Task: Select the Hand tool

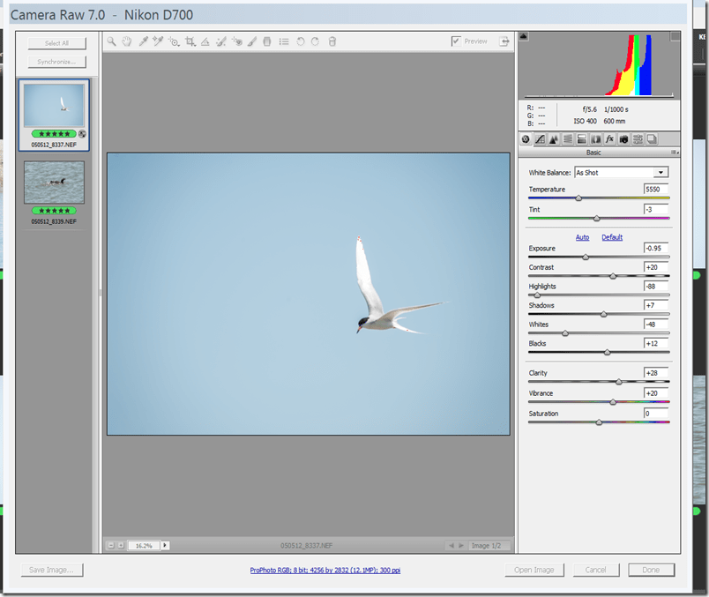Action: (x=127, y=41)
